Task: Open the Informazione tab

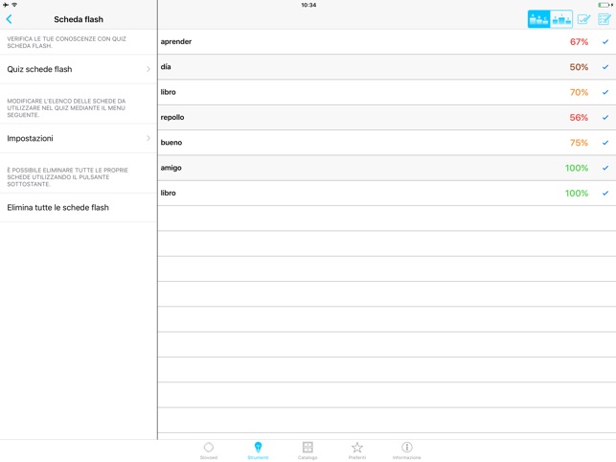Action: [x=406, y=450]
